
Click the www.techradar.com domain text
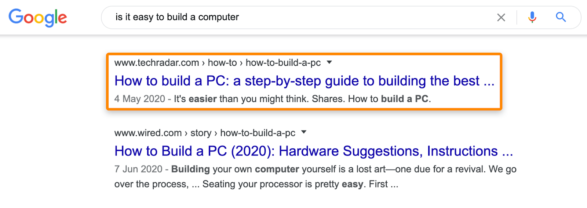pyautogui.click(x=157, y=63)
